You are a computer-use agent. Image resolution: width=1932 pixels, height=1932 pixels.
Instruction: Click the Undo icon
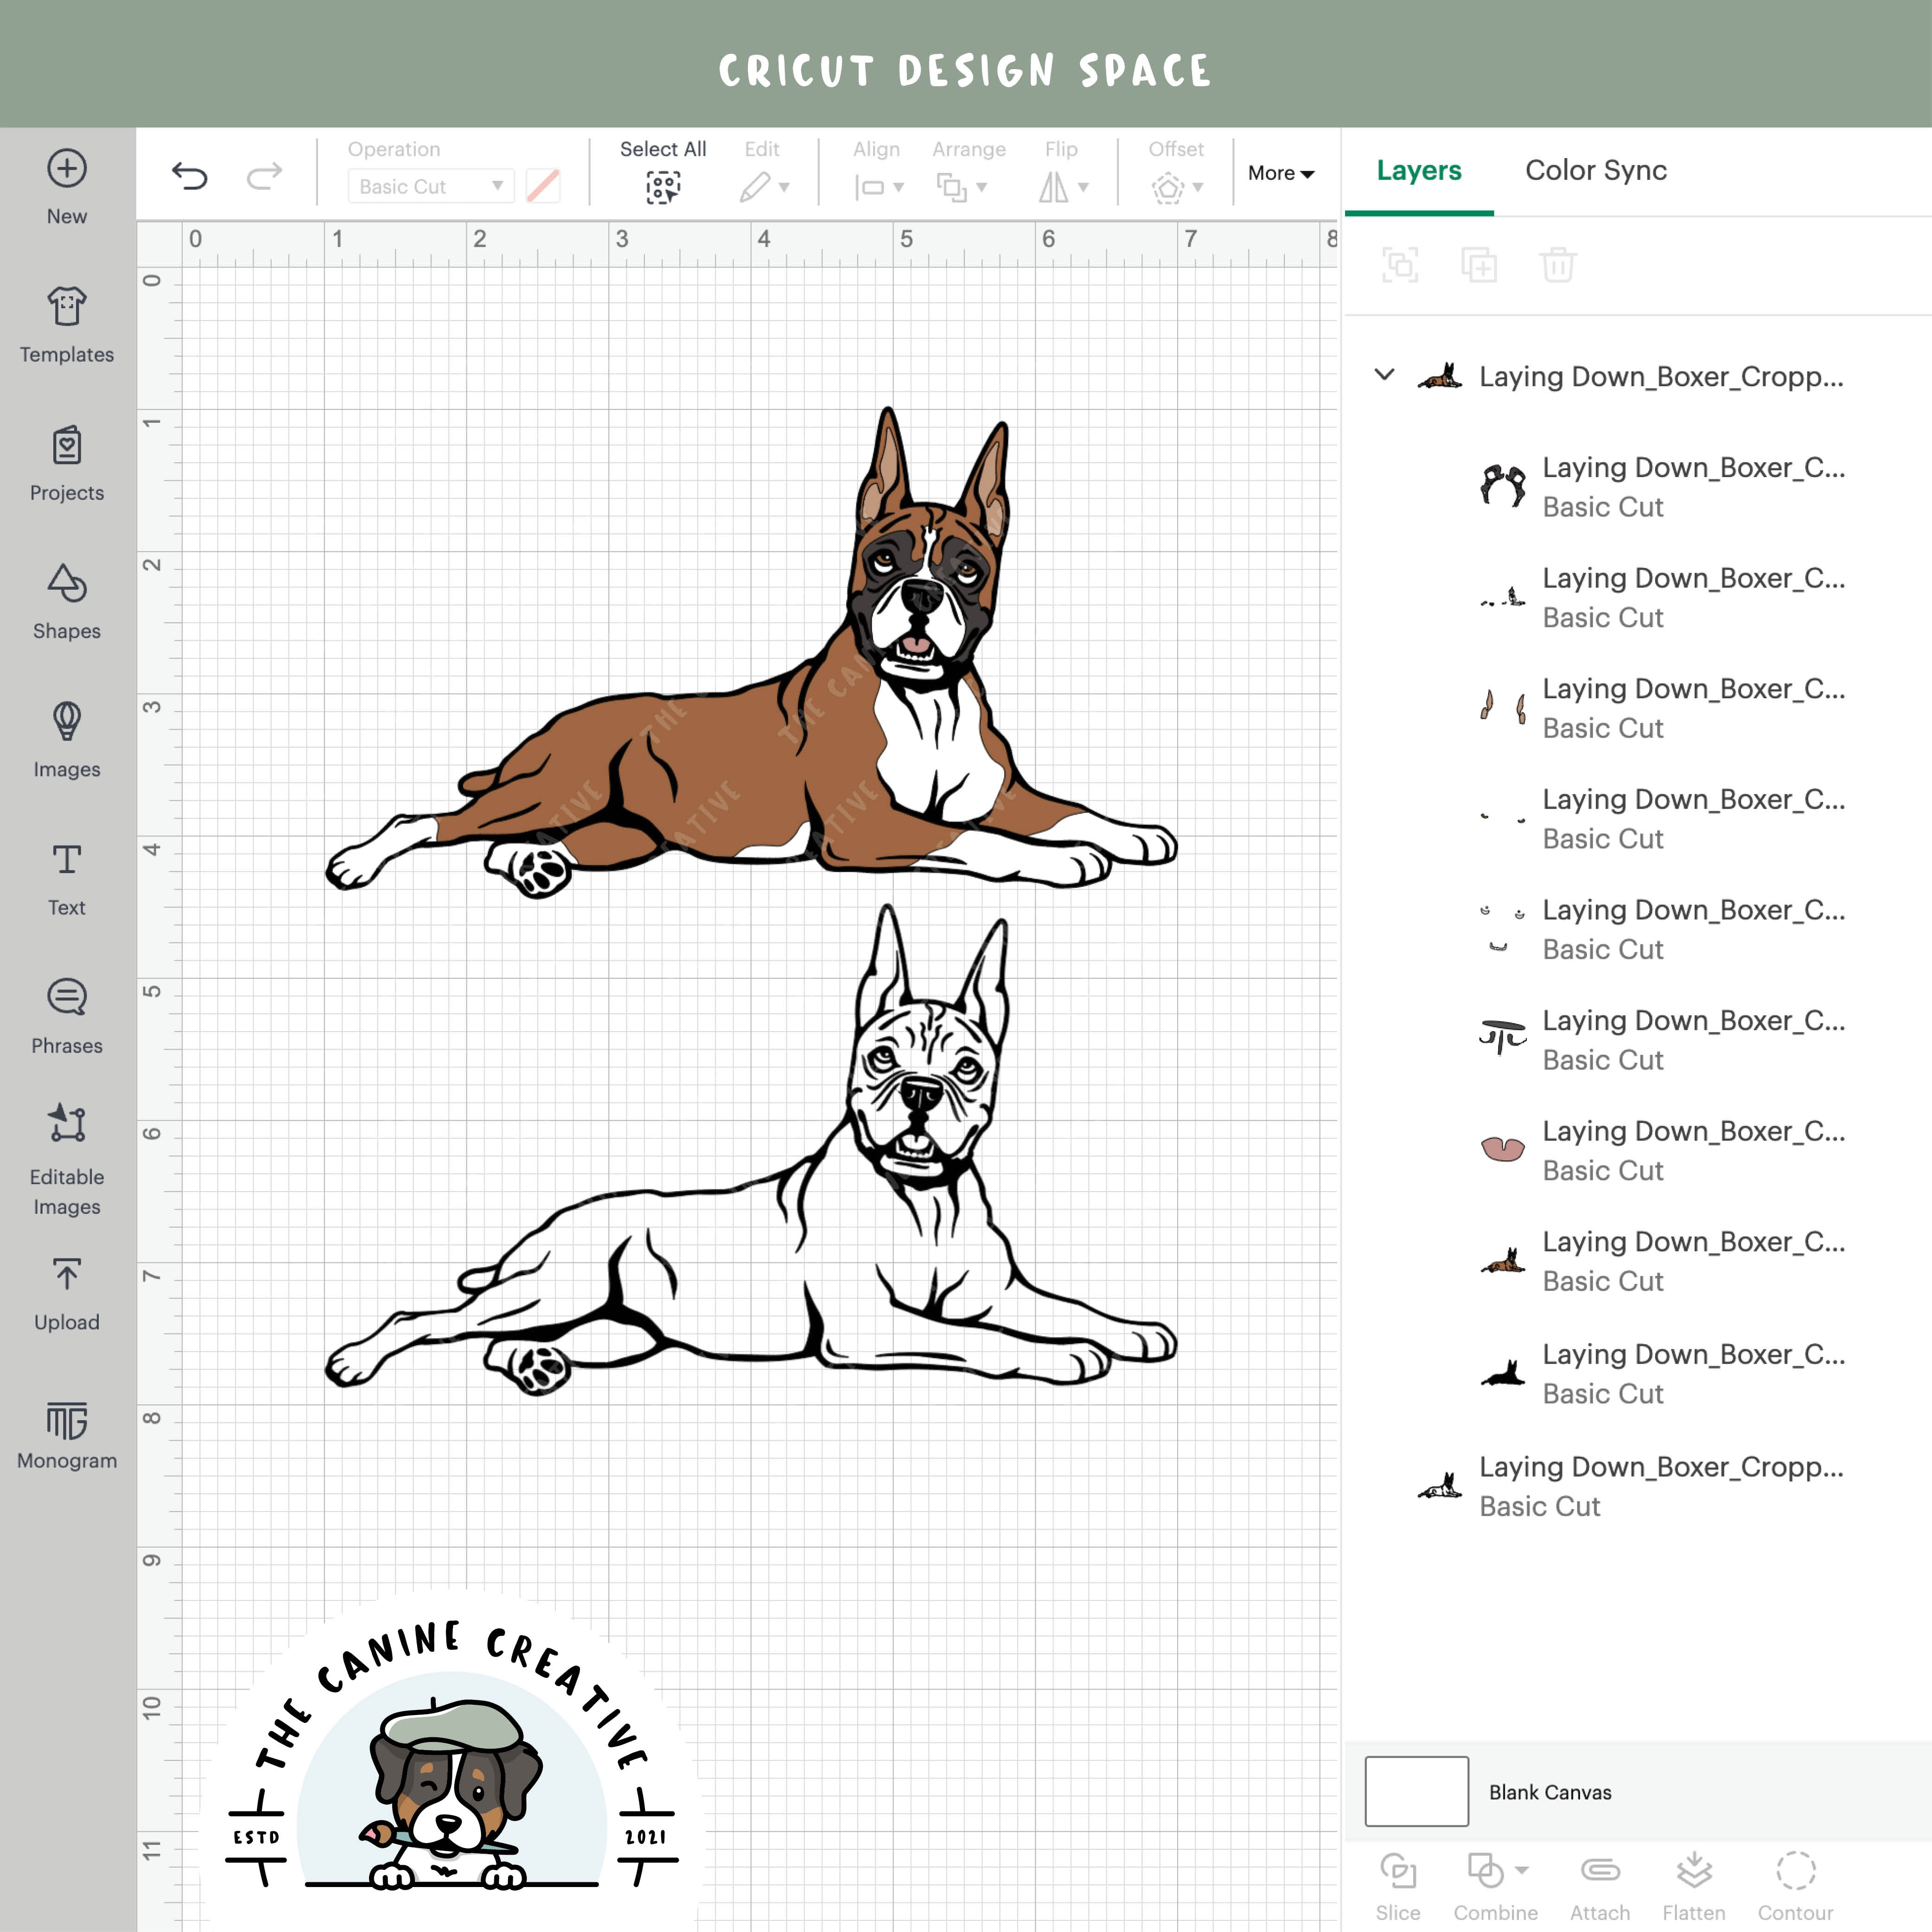tap(190, 174)
